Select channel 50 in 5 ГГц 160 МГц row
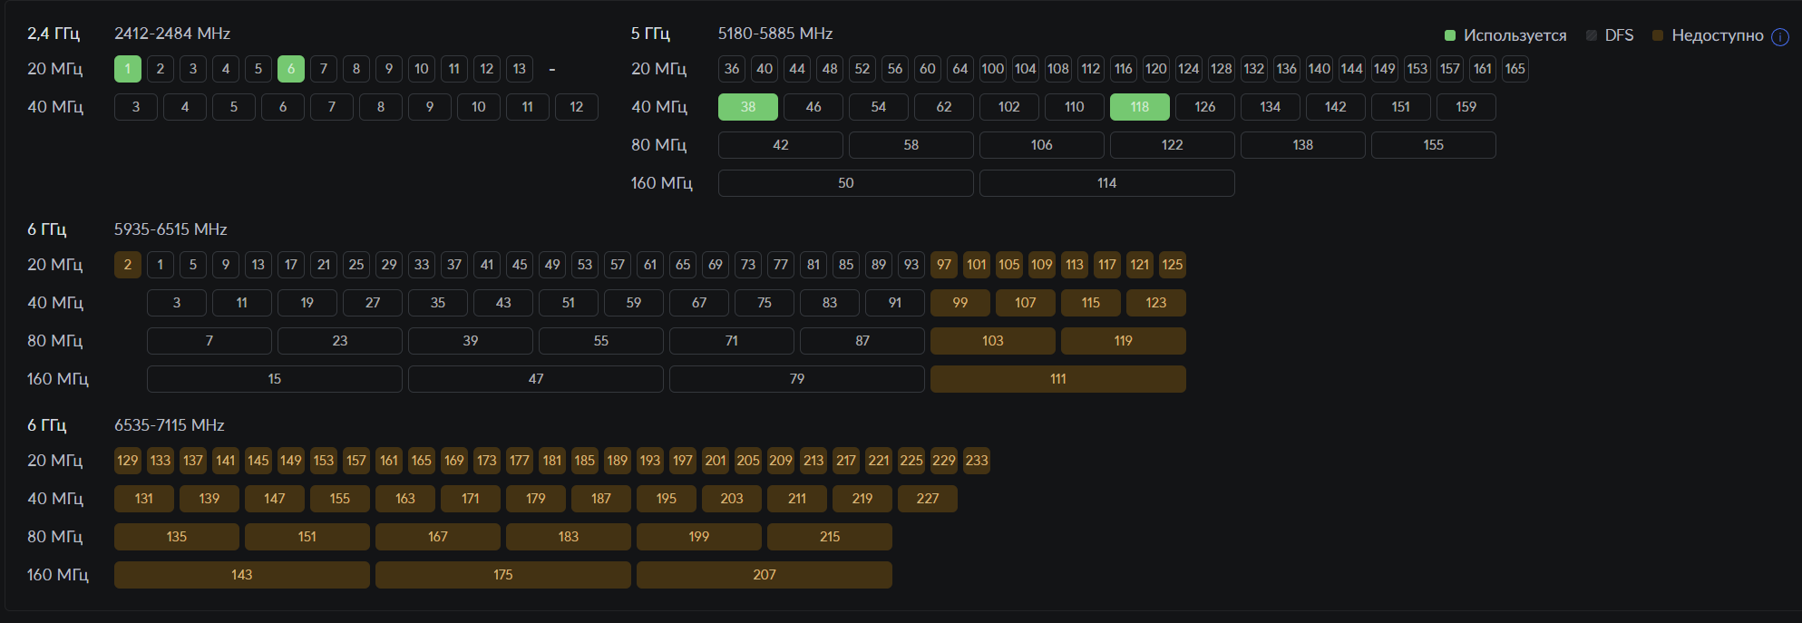The image size is (1802, 623). pos(846,183)
